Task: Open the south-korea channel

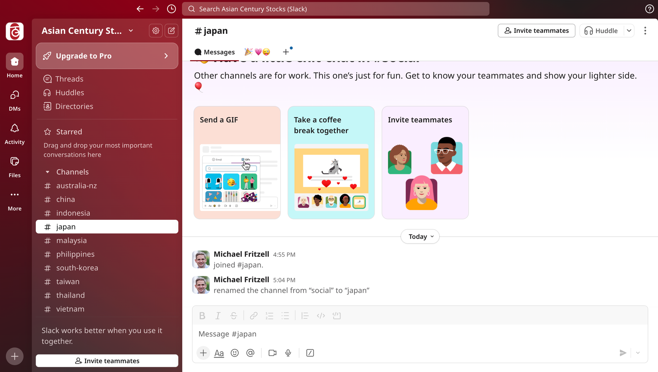Action: click(77, 268)
